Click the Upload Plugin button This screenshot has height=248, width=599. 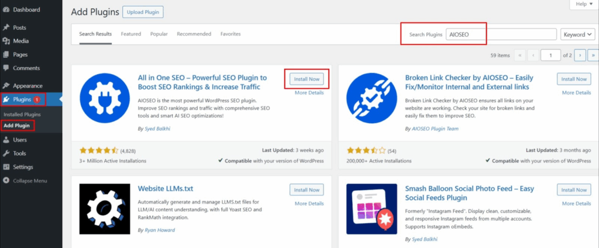tap(143, 12)
